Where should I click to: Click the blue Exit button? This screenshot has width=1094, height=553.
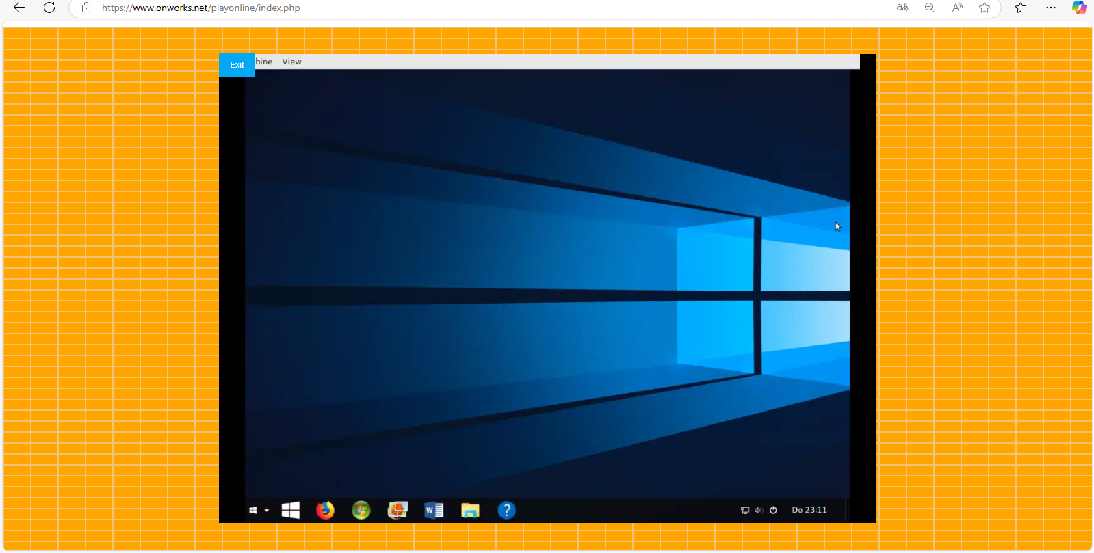pos(237,65)
